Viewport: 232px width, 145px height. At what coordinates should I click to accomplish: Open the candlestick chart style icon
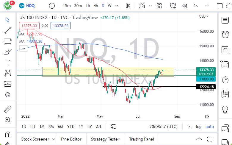pyautogui.click(x=128, y=6)
